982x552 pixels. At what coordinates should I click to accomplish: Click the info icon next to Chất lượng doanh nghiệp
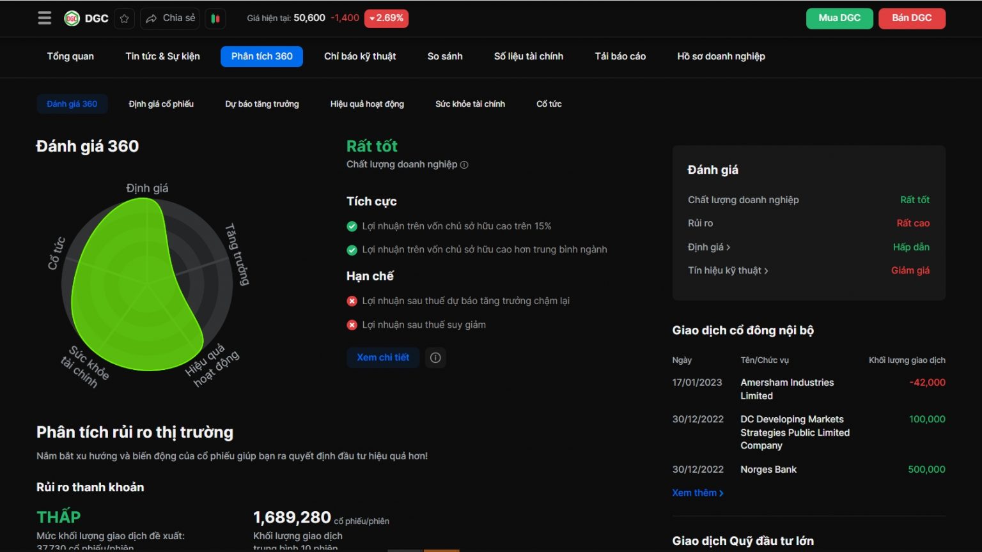click(465, 165)
